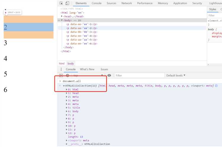Select the closing </body> tag
Screen dimensions: 222x147
click(68, 47)
